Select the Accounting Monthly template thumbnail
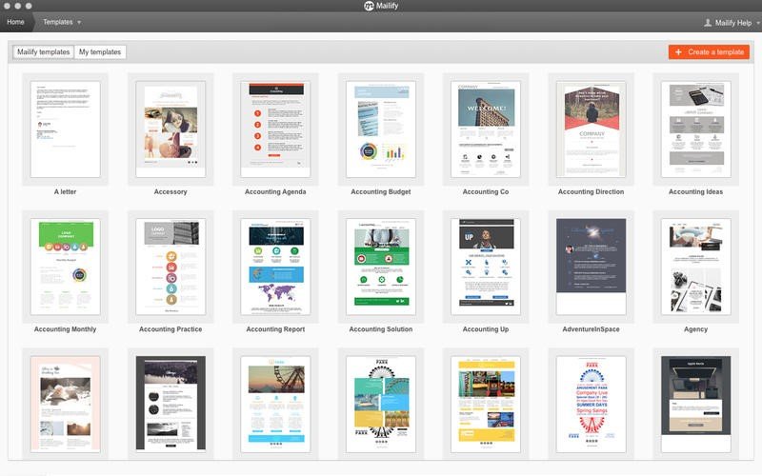 (x=65, y=267)
